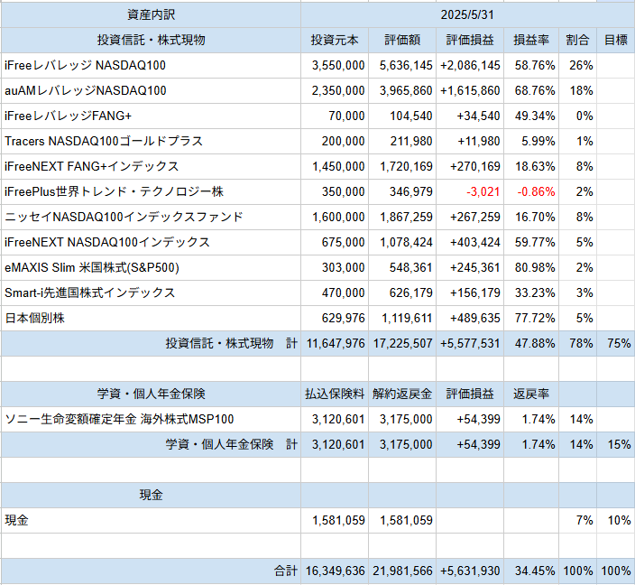This screenshot has width=635, height=585.
Task: Select Smart-i先進国株式インデックス cell
Action: coord(151,292)
